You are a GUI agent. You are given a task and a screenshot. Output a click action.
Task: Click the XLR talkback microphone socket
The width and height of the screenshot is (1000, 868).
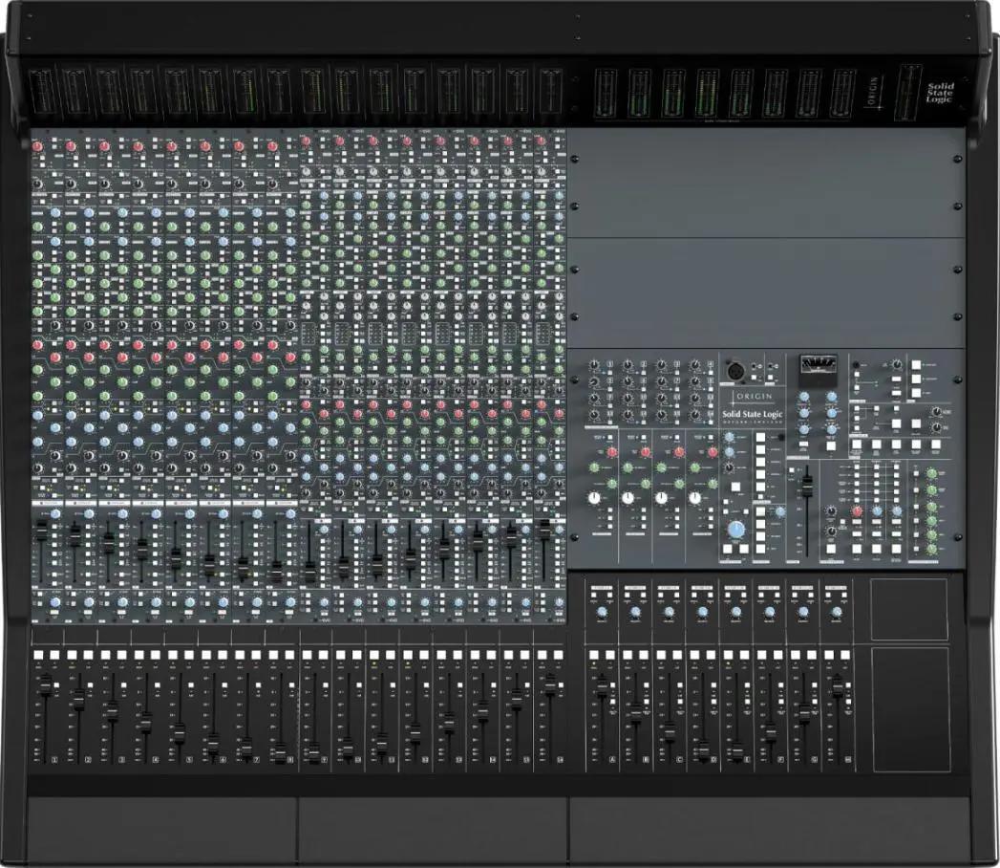click(736, 370)
